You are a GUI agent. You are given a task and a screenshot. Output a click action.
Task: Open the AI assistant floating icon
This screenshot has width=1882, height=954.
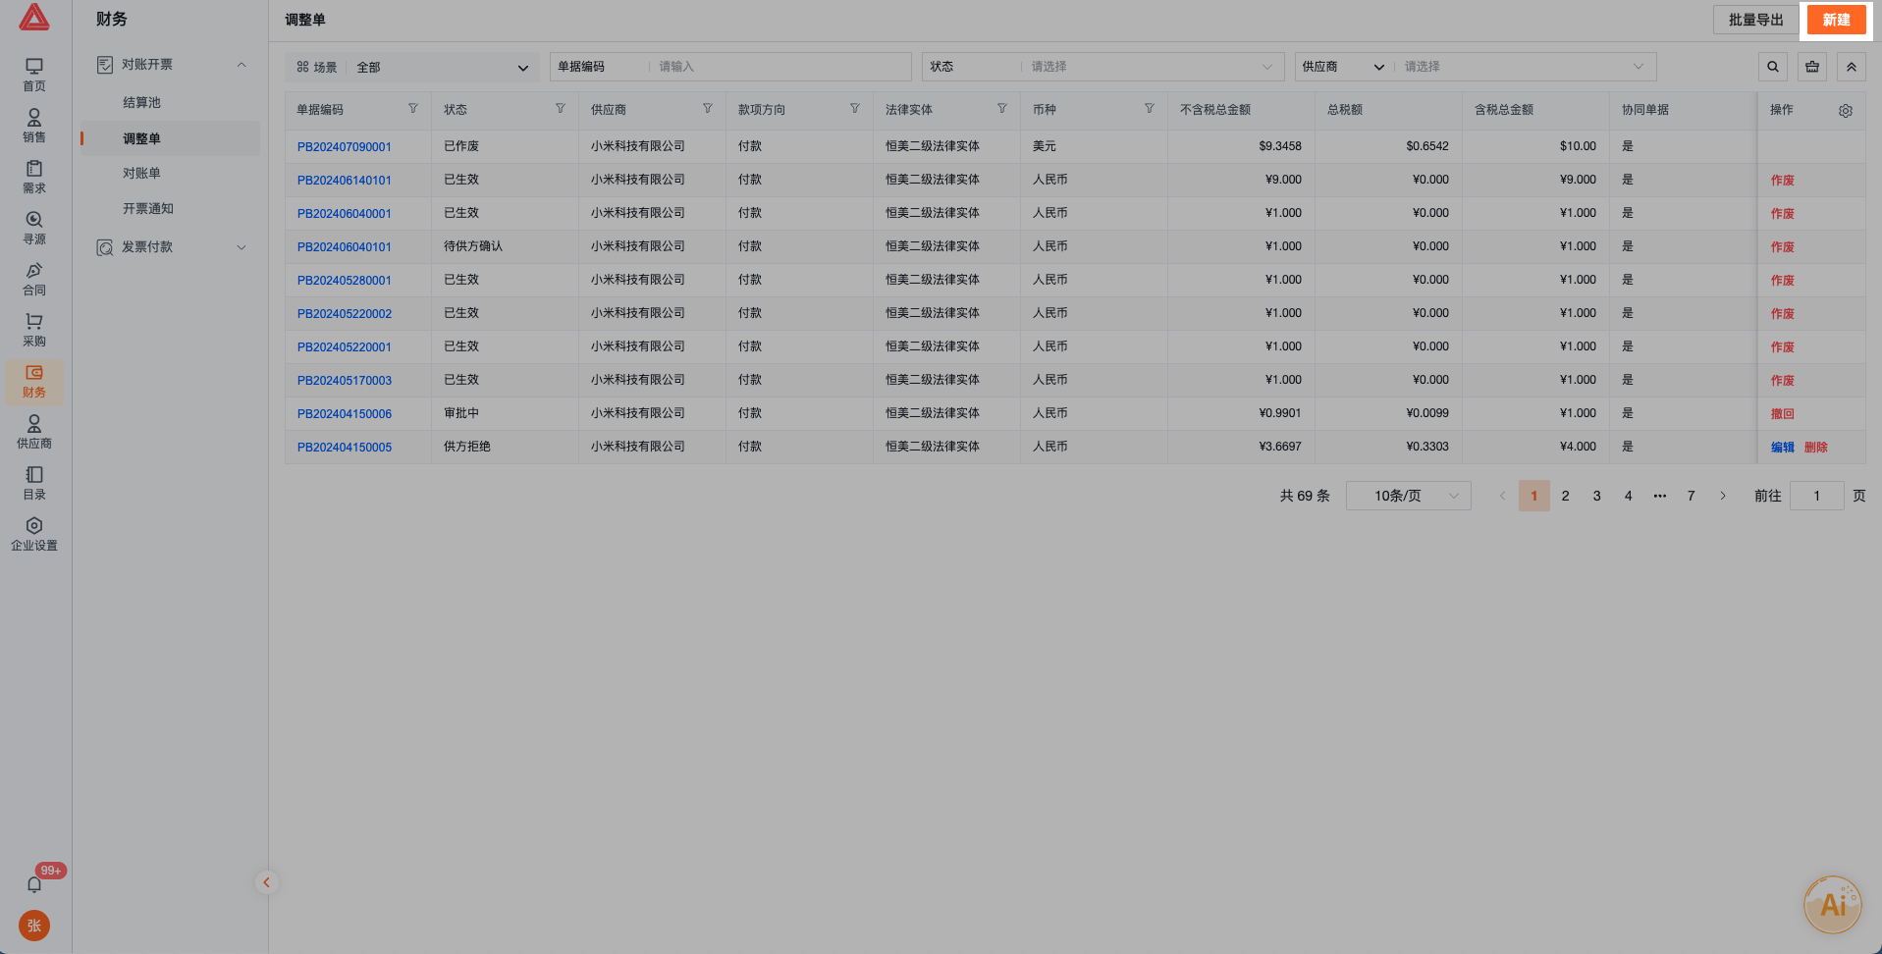(1833, 905)
